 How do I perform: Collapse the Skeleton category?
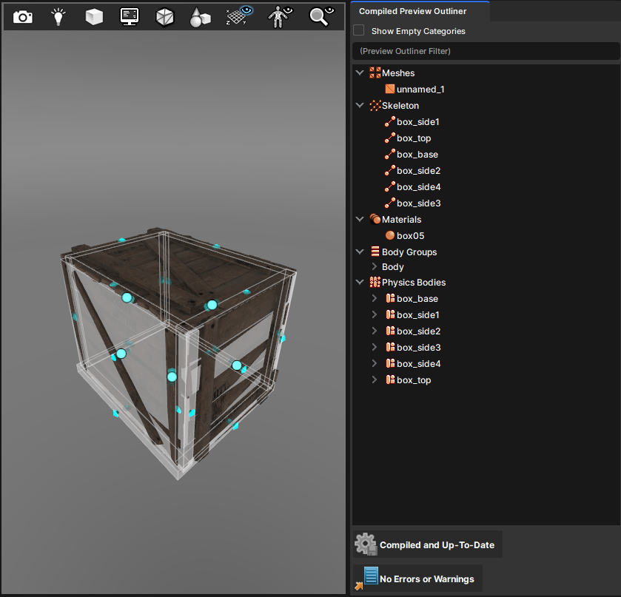point(360,106)
